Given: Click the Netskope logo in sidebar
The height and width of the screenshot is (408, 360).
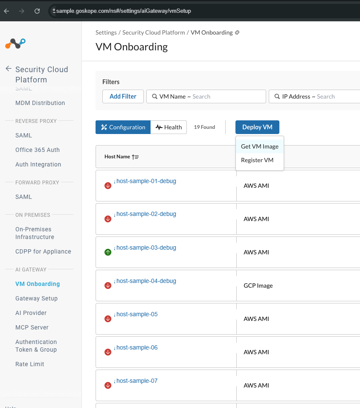Looking at the screenshot, I should 15,44.
